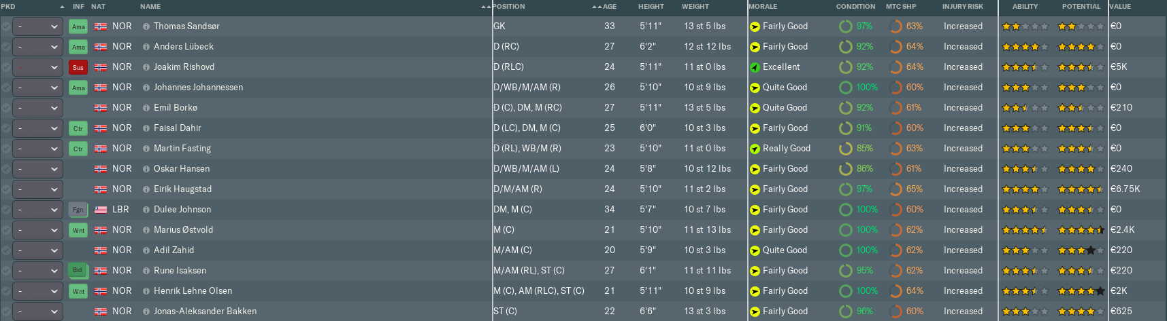Click Martin Fasting's 'Ctr' contract badge

[78, 149]
